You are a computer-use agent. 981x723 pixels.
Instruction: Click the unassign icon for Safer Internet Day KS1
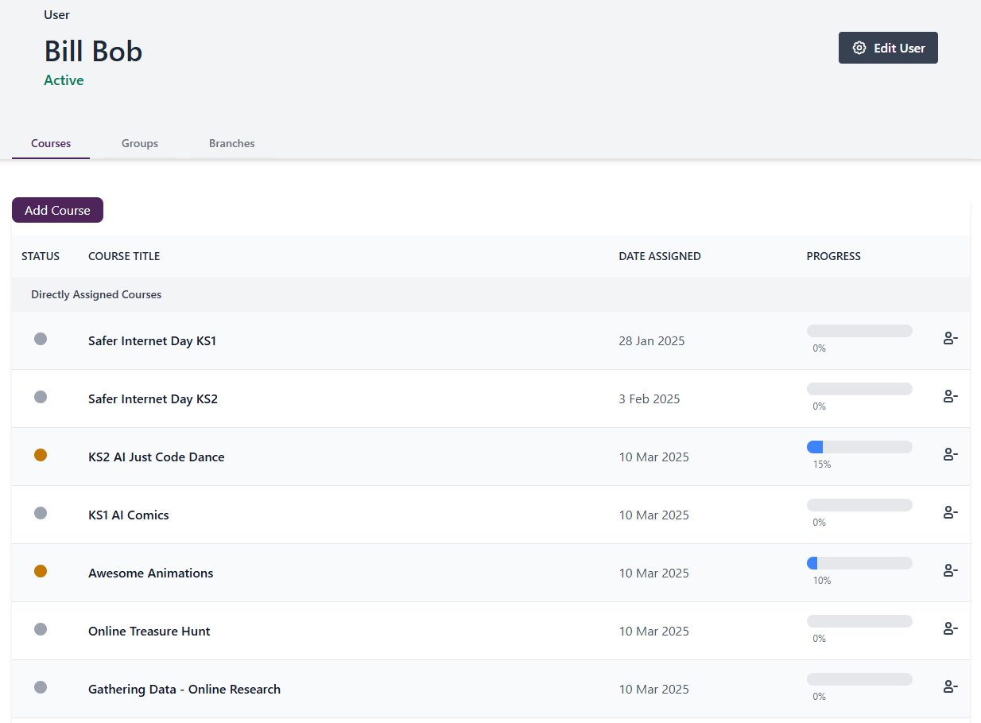[x=950, y=339]
